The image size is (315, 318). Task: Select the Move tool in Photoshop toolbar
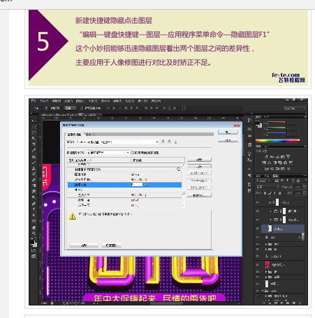point(34,121)
